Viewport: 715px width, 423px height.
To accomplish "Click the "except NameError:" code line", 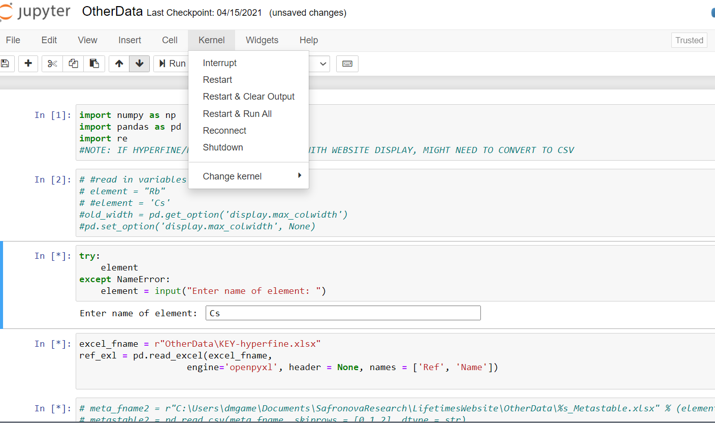I will pos(125,279).
